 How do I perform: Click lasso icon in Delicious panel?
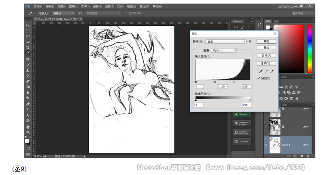pyautogui.click(x=236, y=27)
